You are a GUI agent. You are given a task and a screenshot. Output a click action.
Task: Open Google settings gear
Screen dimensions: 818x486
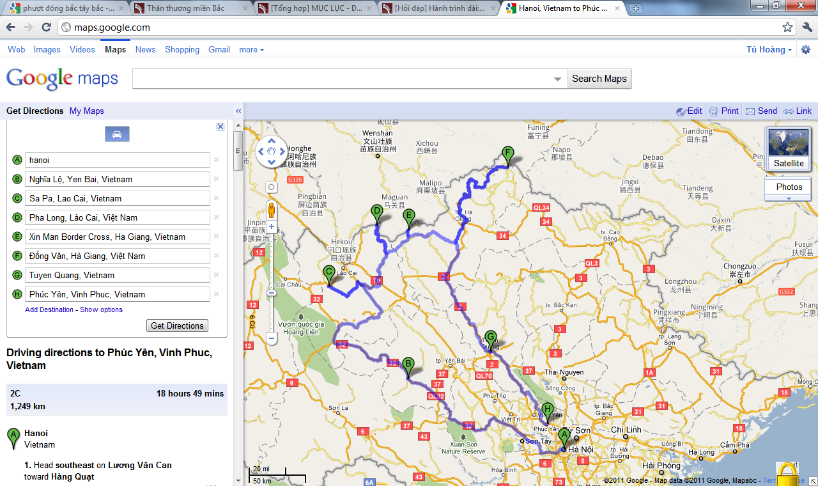coord(806,49)
